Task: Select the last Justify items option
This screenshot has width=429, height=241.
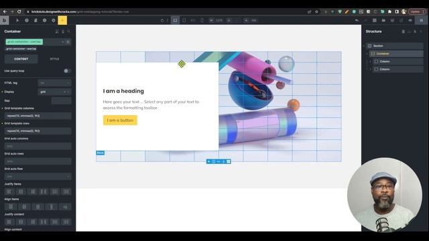Action: pos(66,191)
